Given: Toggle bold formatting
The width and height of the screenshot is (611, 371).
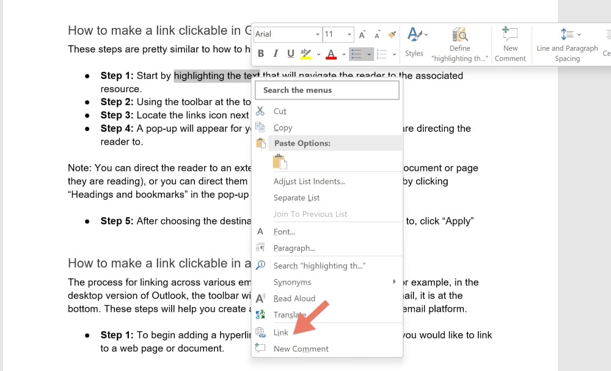Looking at the screenshot, I should click(x=261, y=54).
